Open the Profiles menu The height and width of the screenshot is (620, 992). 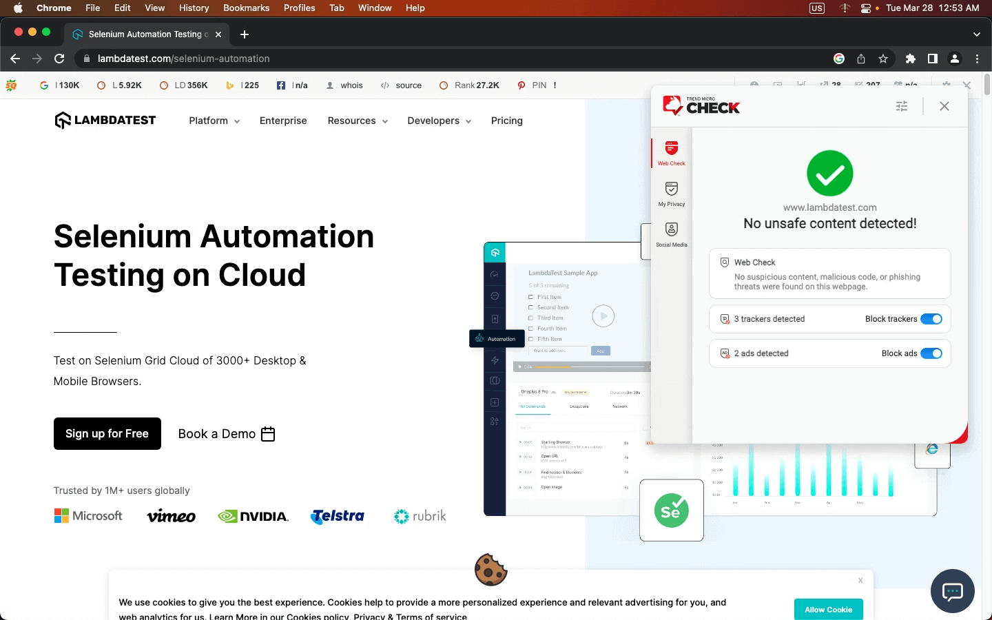click(299, 8)
